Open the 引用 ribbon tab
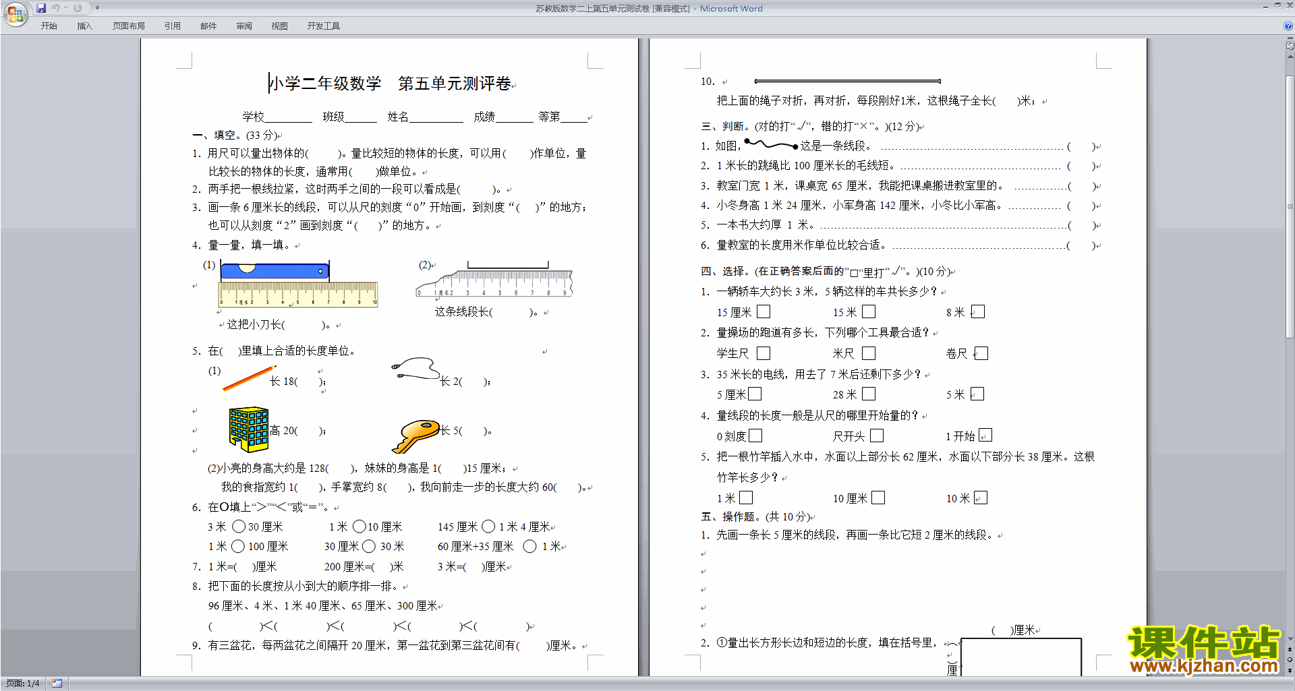The height and width of the screenshot is (691, 1295). pos(173,26)
